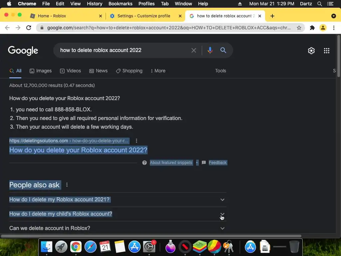Viewport: 341px width, 256px height.
Task: Open options for the deletingsolutions.com result
Action: tap(136, 141)
